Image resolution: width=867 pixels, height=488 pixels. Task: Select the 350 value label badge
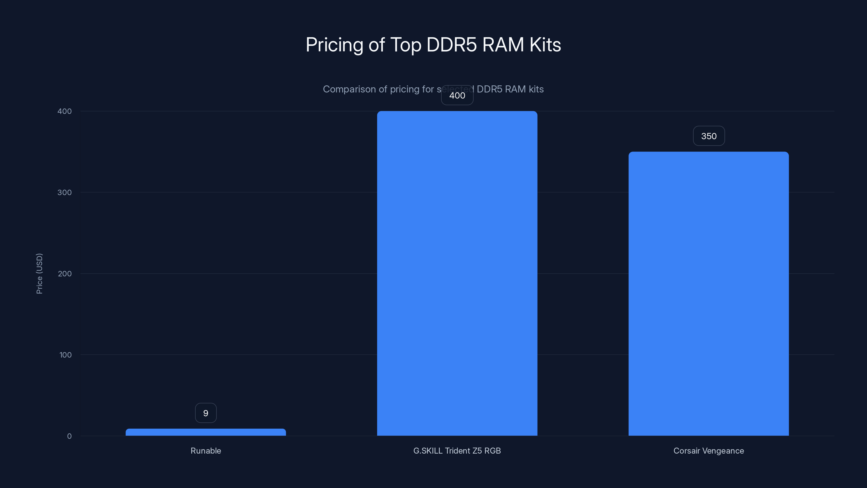tap(709, 136)
